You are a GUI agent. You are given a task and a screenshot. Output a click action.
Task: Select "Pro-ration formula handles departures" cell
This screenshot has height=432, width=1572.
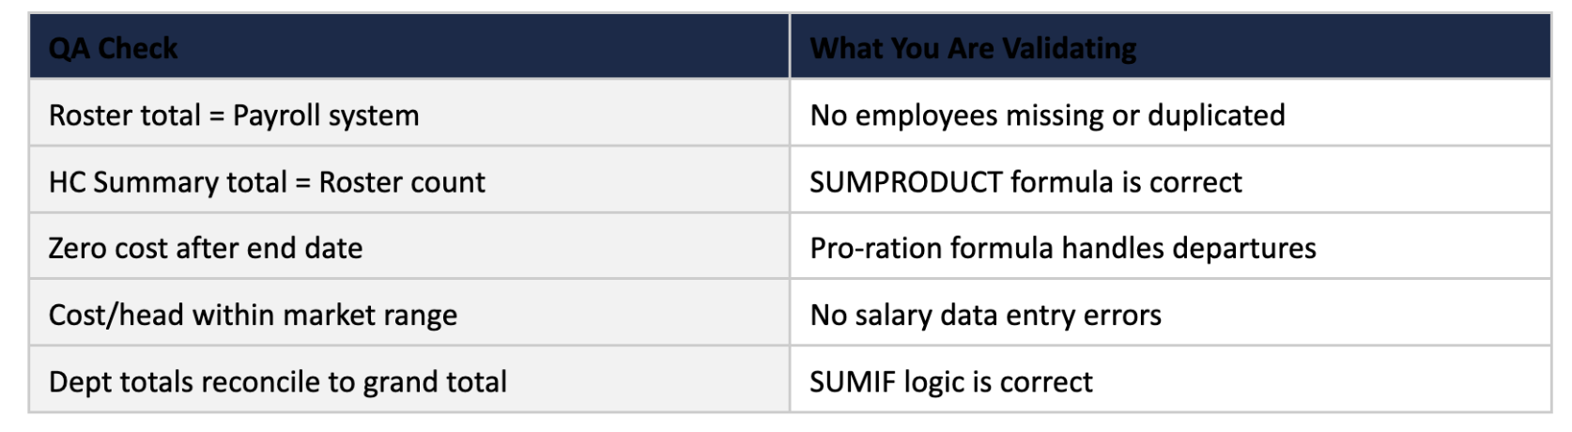(x=1063, y=249)
